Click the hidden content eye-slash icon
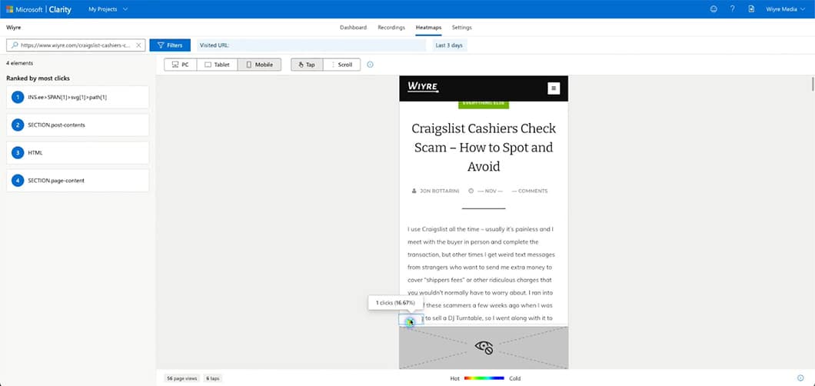The height and width of the screenshot is (386, 815). click(484, 347)
